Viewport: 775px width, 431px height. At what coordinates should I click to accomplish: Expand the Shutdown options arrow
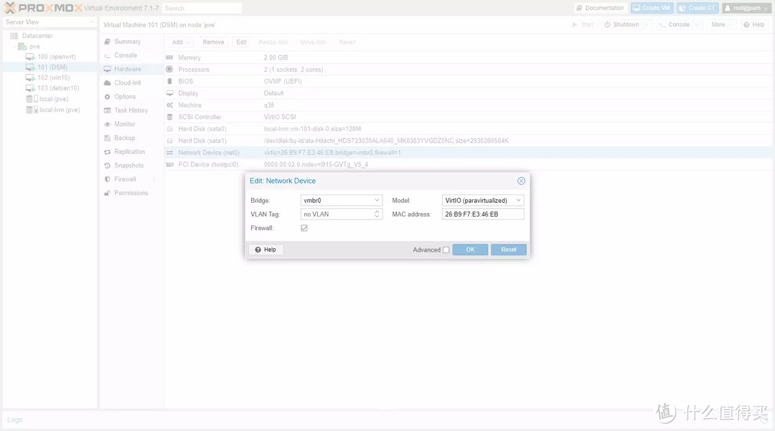(647, 24)
